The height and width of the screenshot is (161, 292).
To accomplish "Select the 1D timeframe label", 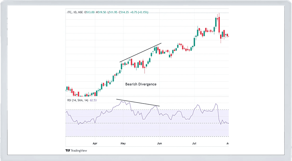I will pos(75,12).
